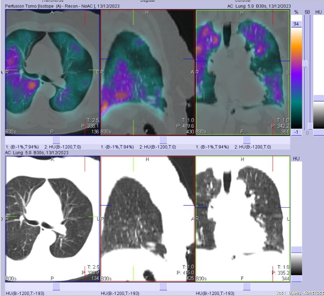Grab upper HU window handle, top-right scale
This screenshot has width=324, height=296.
coord(319,98)
